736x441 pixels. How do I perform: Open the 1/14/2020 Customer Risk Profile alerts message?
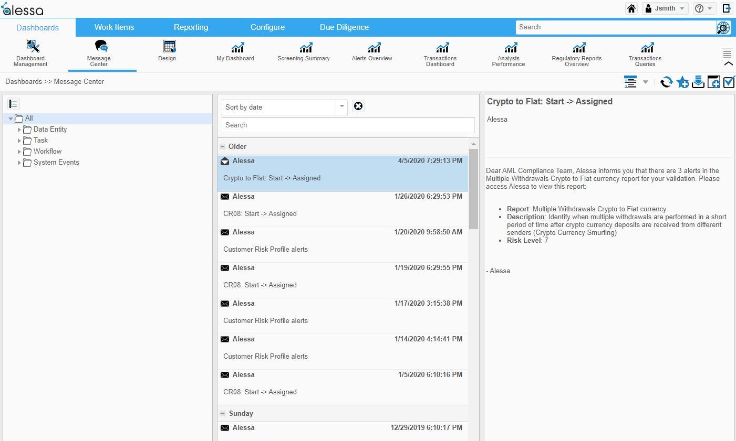point(343,351)
